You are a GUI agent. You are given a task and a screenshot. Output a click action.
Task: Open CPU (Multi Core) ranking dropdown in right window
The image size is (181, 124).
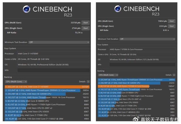click(x=108, y=75)
